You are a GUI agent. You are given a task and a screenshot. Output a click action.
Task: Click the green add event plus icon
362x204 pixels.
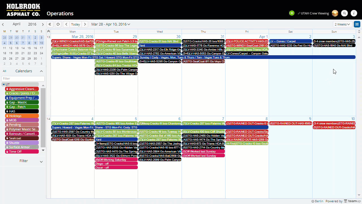click(292, 13)
